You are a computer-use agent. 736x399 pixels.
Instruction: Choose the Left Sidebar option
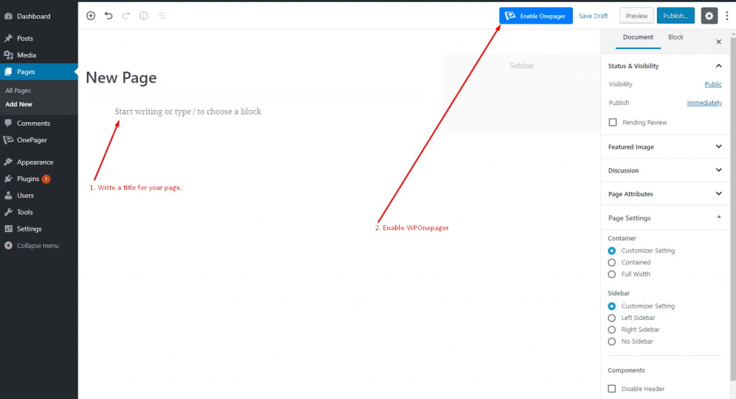point(612,318)
